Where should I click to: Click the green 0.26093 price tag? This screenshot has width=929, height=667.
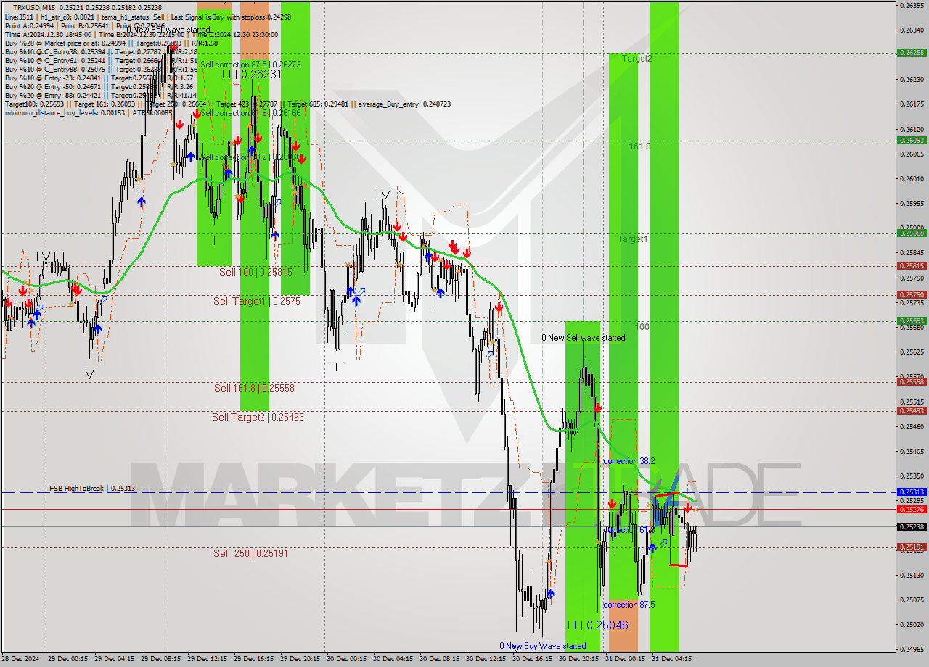[912, 140]
